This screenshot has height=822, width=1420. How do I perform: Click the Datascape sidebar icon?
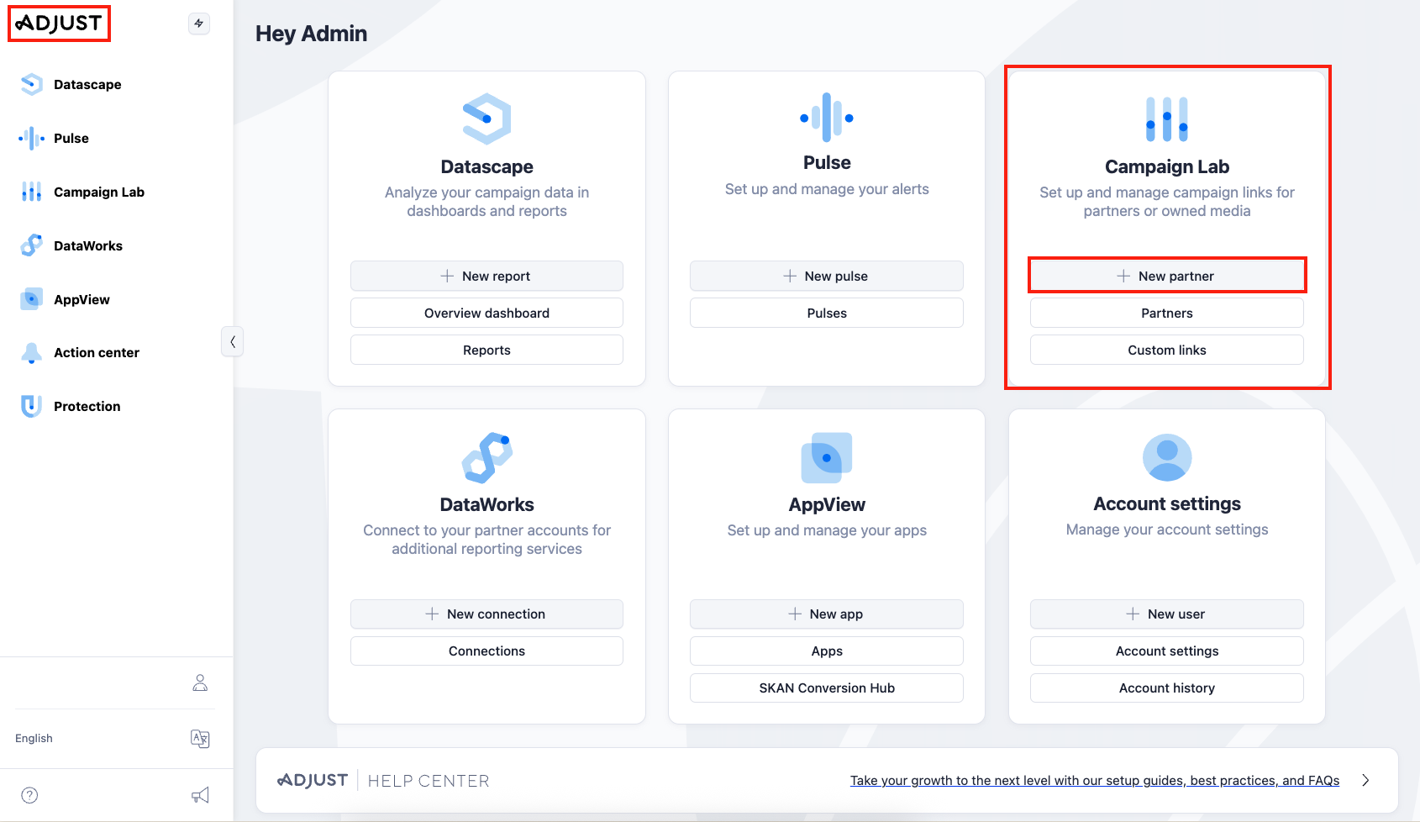pos(32,84)
